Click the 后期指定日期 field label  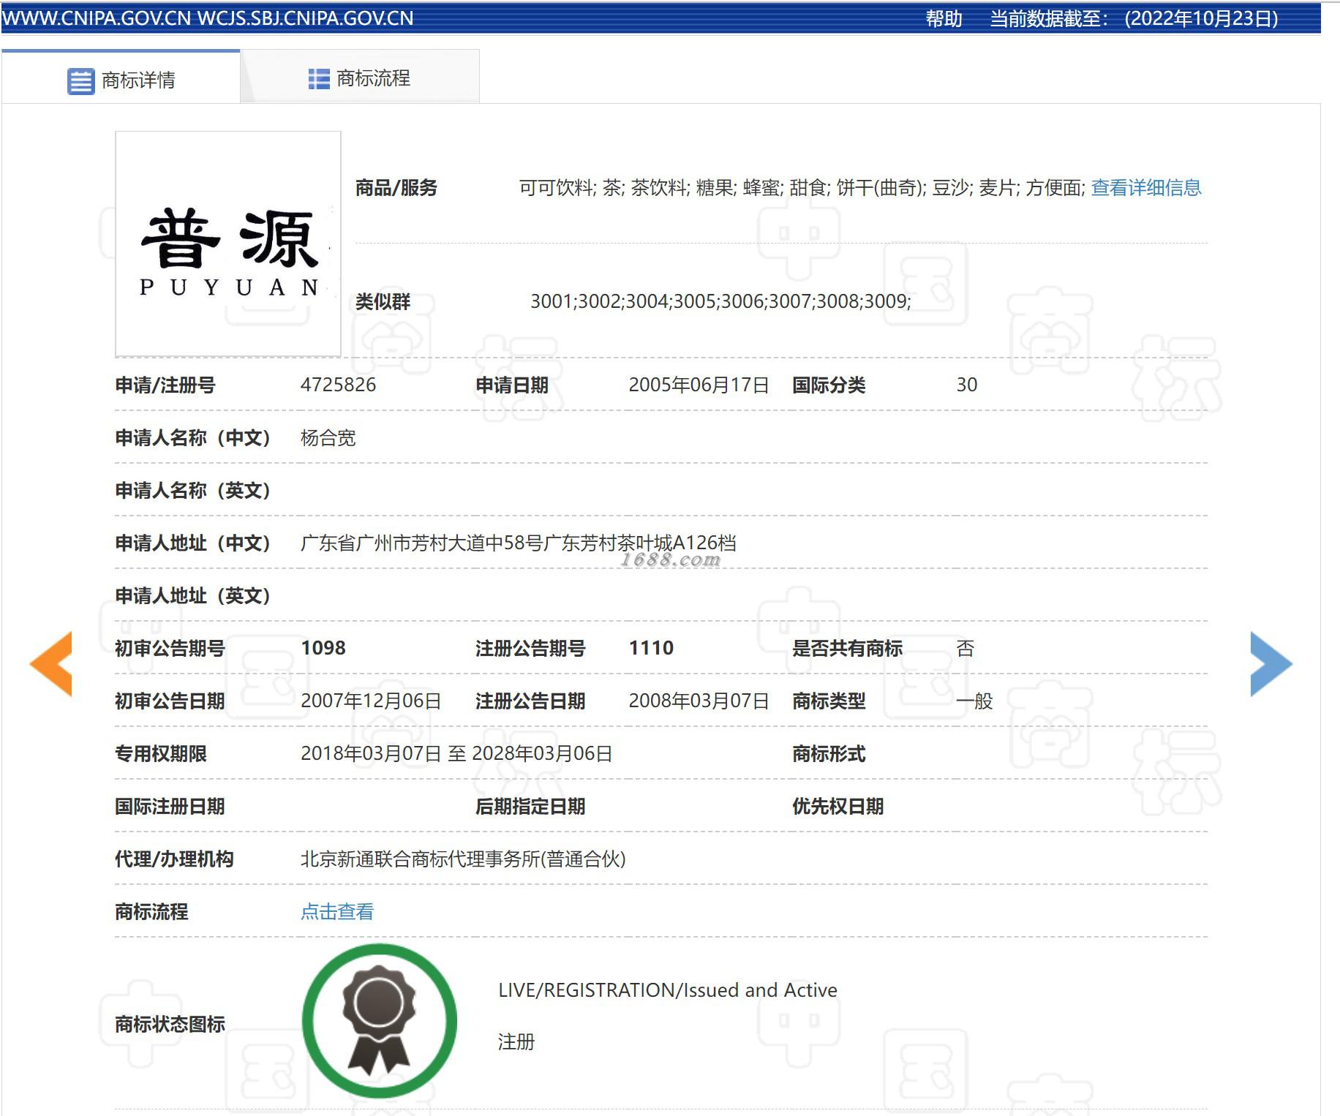530,806
